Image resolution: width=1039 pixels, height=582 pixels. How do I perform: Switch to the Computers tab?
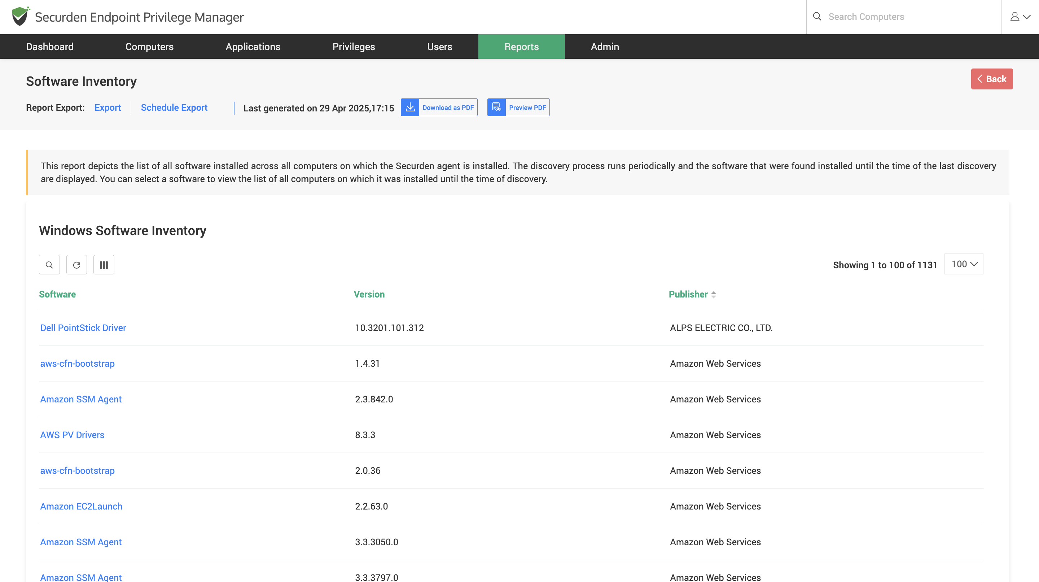point(149,47)
